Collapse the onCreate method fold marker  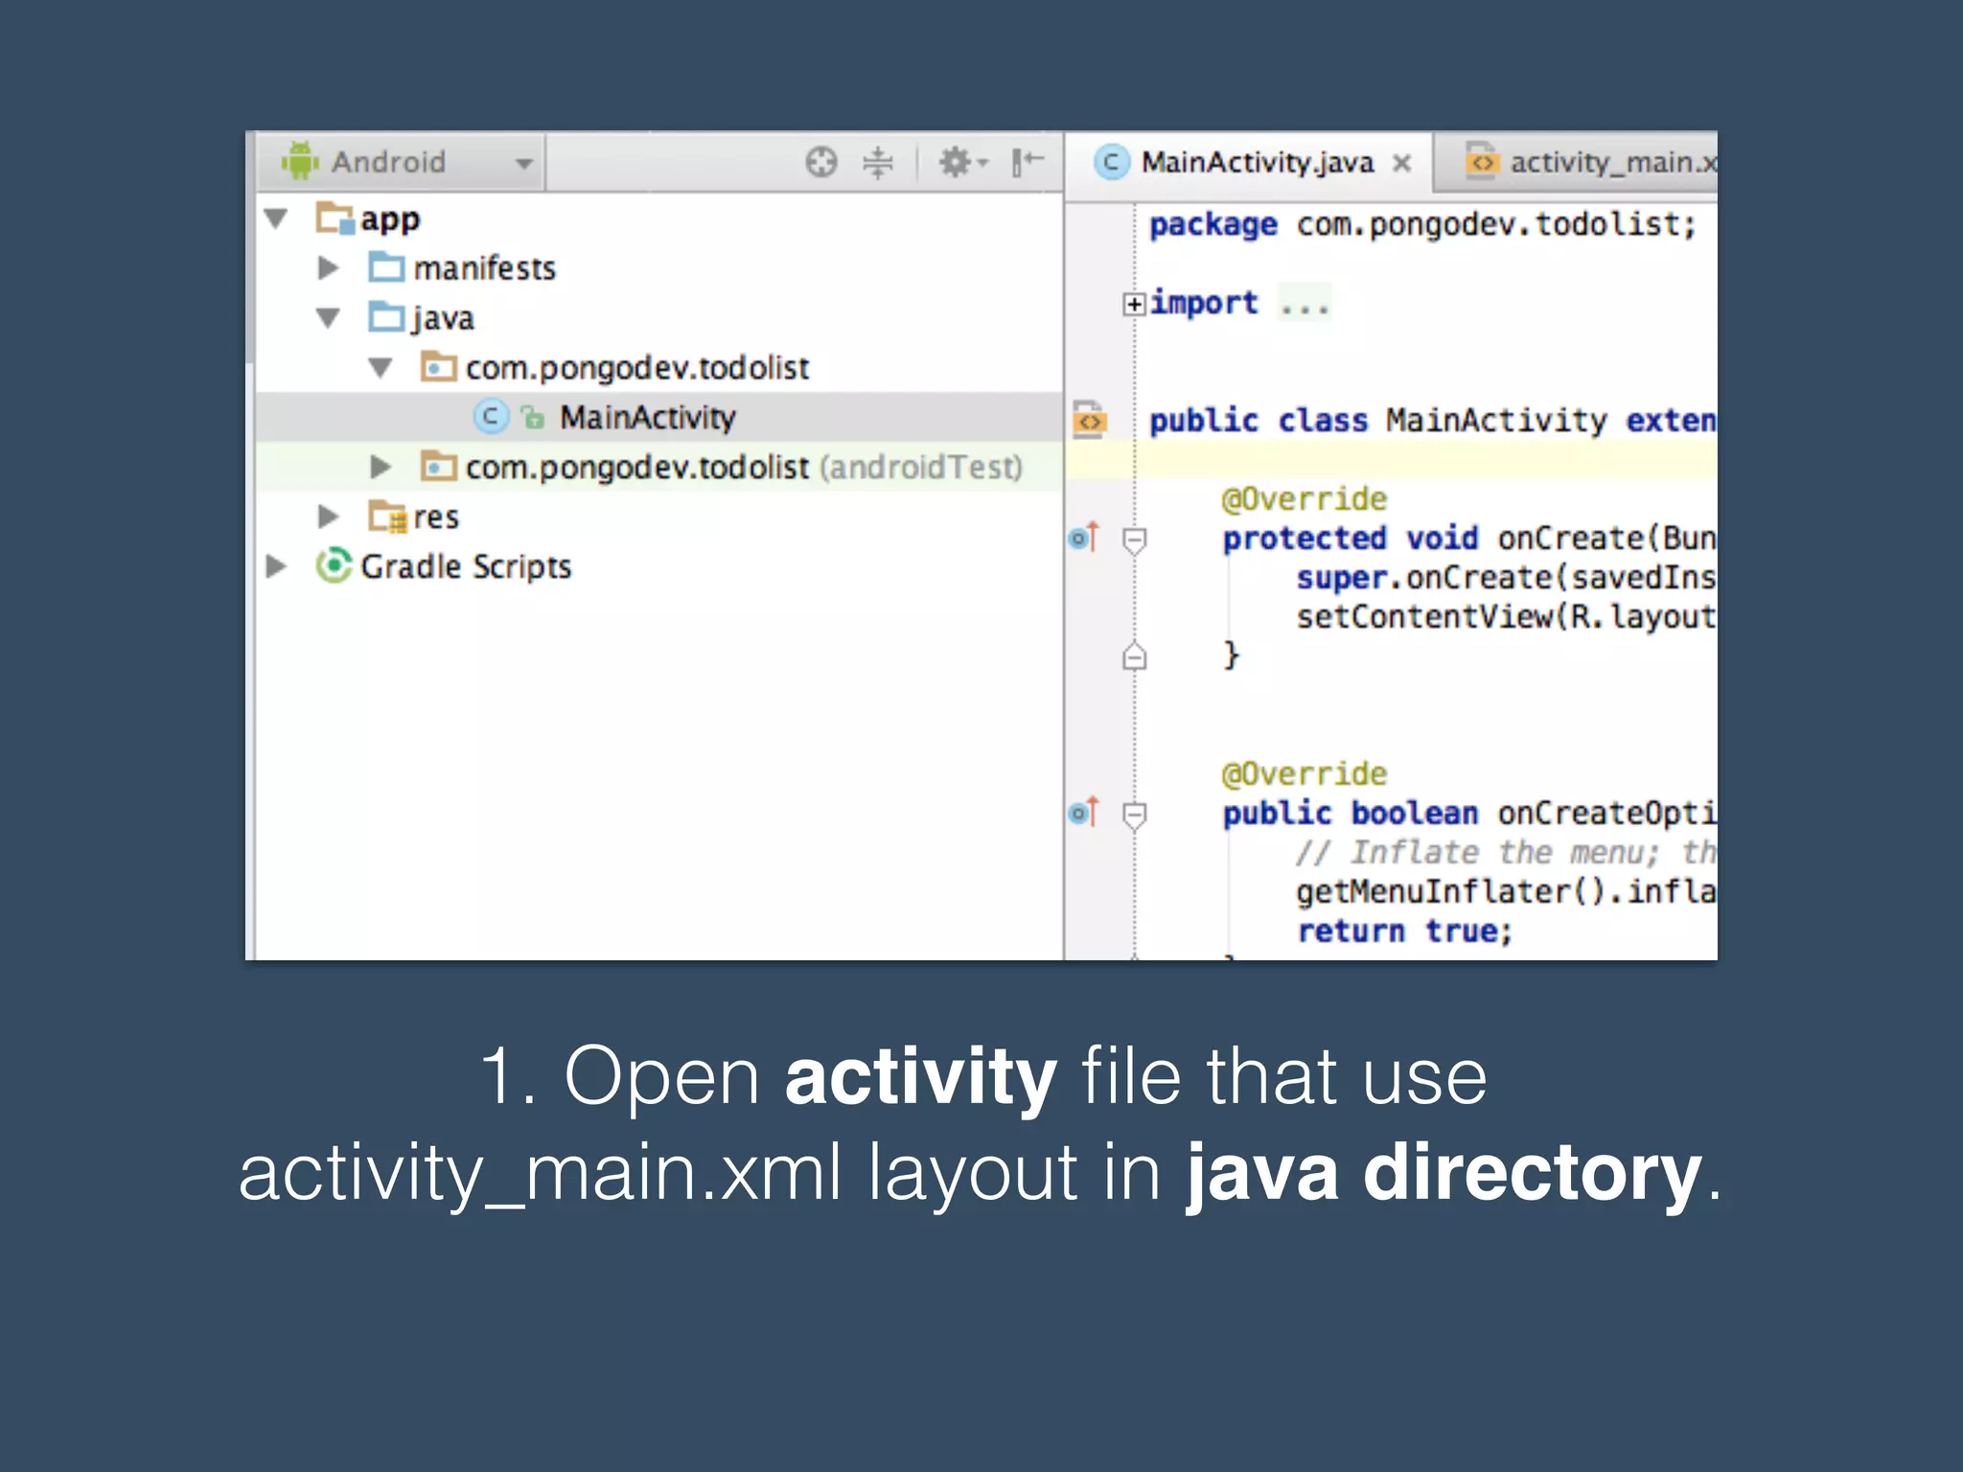(1134, 540)
